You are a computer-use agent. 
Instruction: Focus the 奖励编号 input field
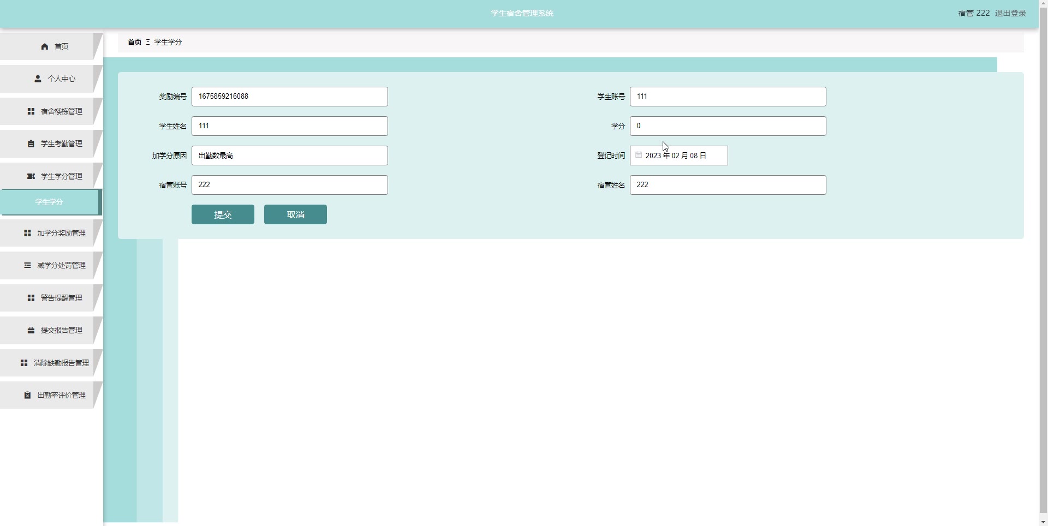290,97
